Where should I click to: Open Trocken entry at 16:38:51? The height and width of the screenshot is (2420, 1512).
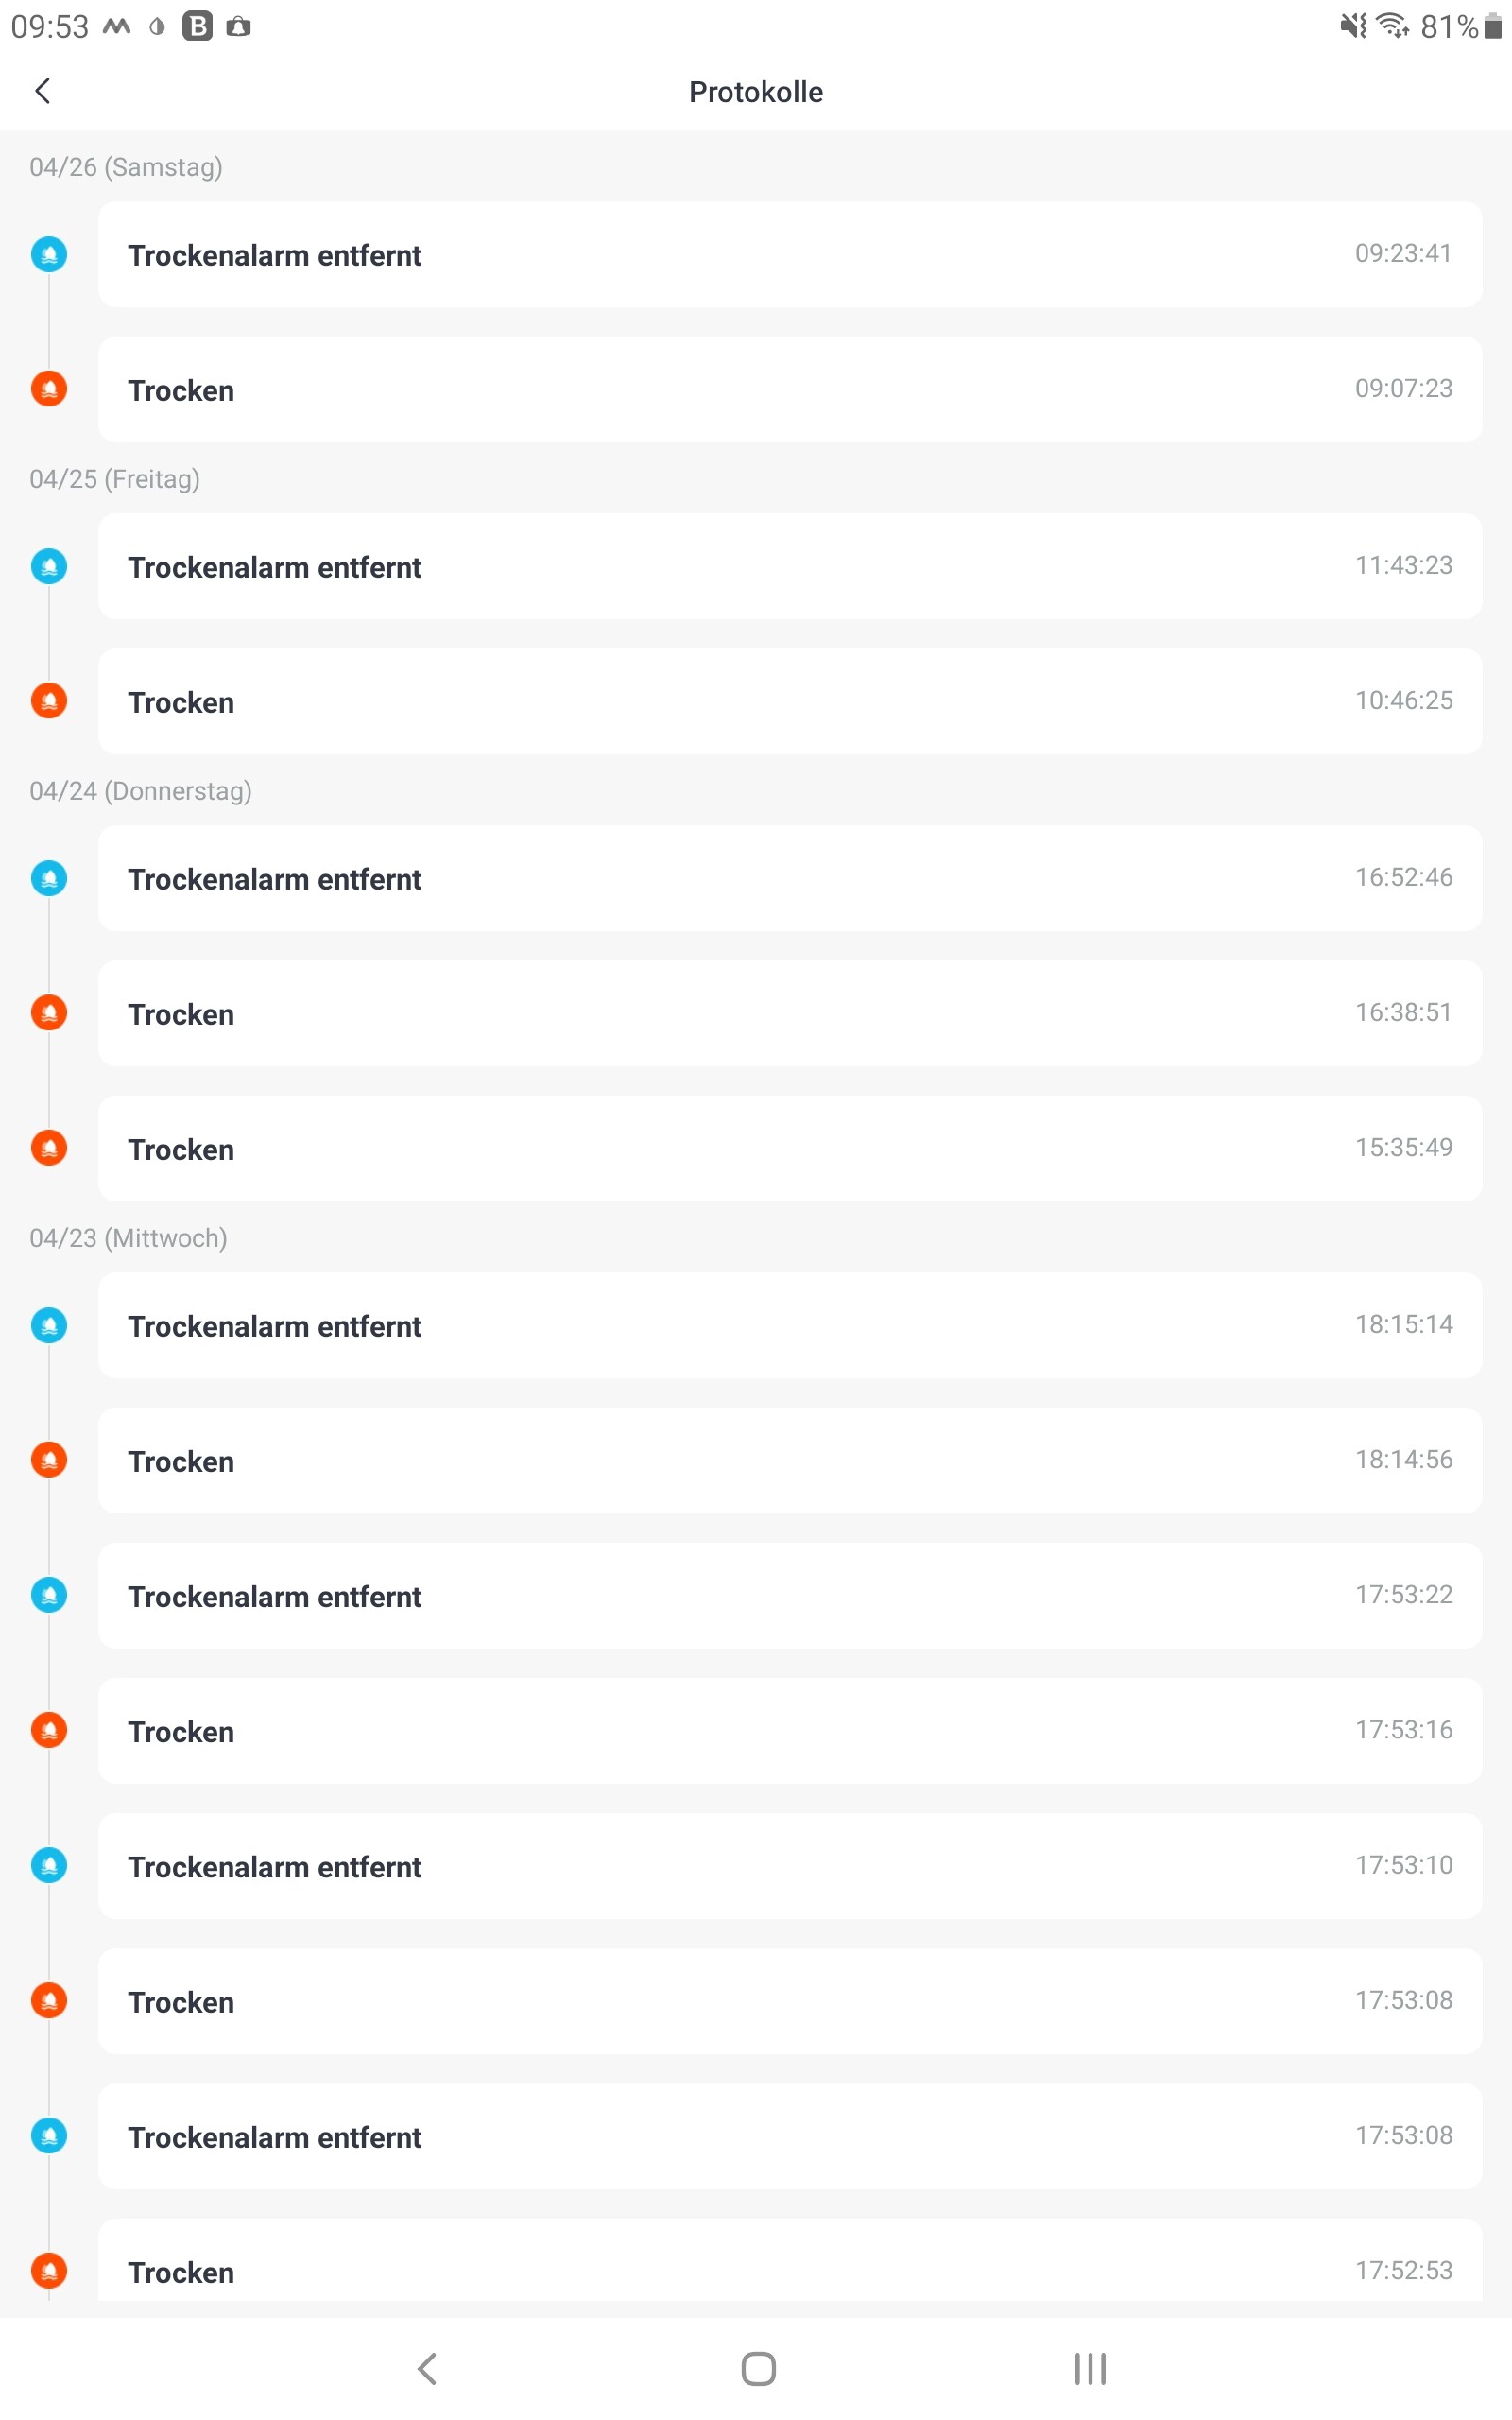[790, 1013]
